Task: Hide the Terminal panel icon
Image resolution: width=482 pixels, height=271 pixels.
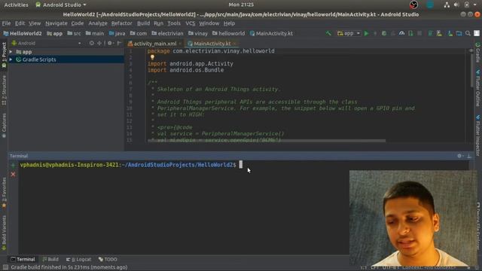Action: pos(469,156)
